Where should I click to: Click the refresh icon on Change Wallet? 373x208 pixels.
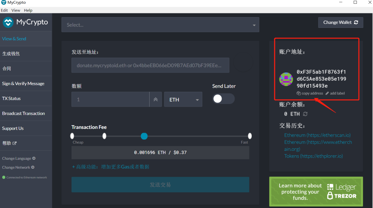(356, 22)
